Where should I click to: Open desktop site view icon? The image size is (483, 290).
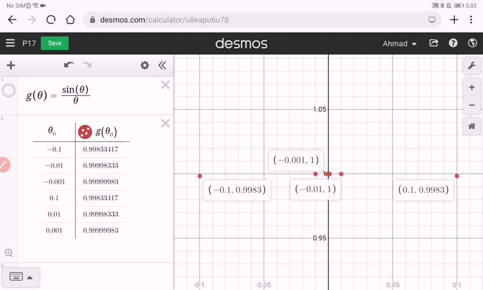pos(432,20)
